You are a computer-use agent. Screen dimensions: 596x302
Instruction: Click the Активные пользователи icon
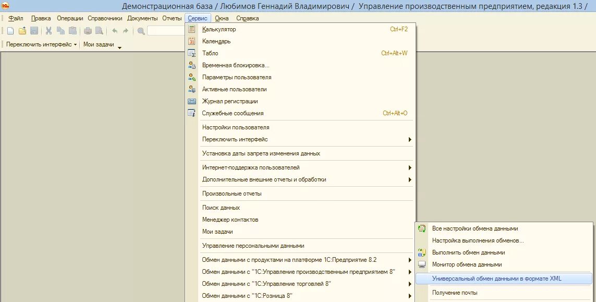(x=192, y=89)
